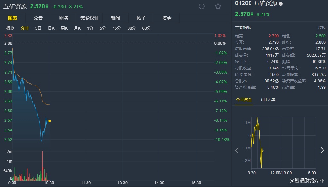Open the 帖子 tab
Viewport: 328px width, 187px height.
[x=141, y=18]
